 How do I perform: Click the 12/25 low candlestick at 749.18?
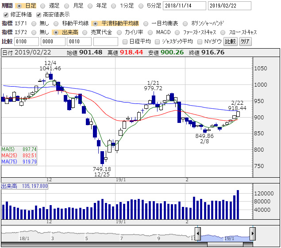tap(102, 157)
